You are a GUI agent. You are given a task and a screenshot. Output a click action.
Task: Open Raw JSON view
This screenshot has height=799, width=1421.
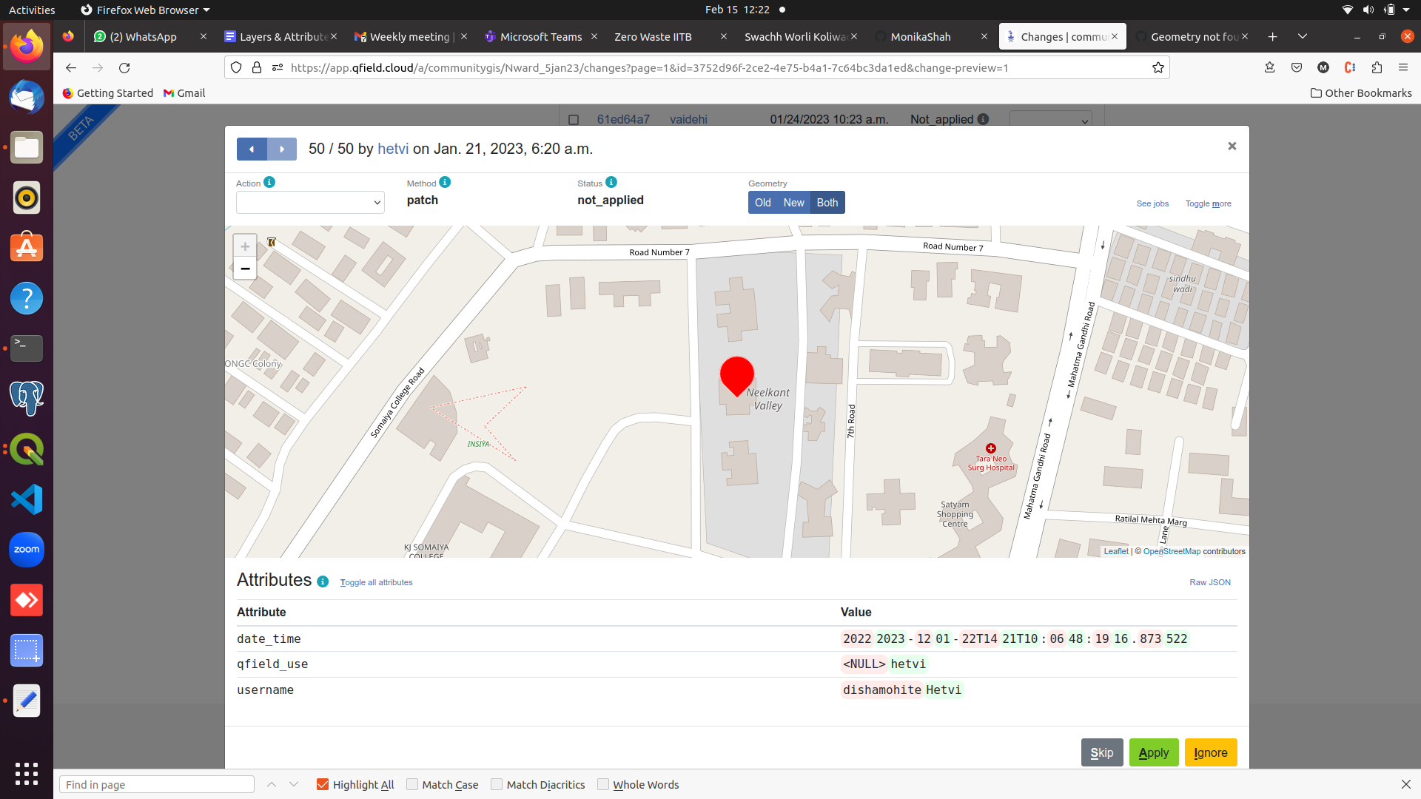1210,582
